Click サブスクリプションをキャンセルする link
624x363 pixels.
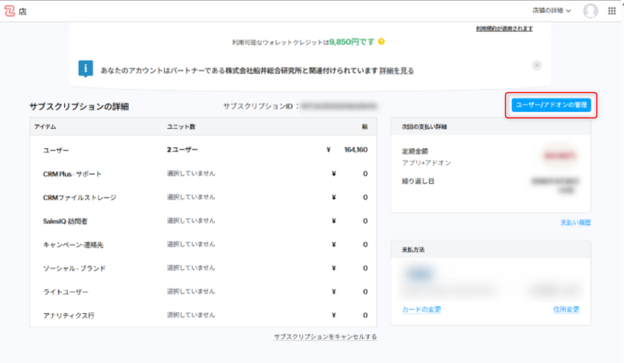click(325, 337)
